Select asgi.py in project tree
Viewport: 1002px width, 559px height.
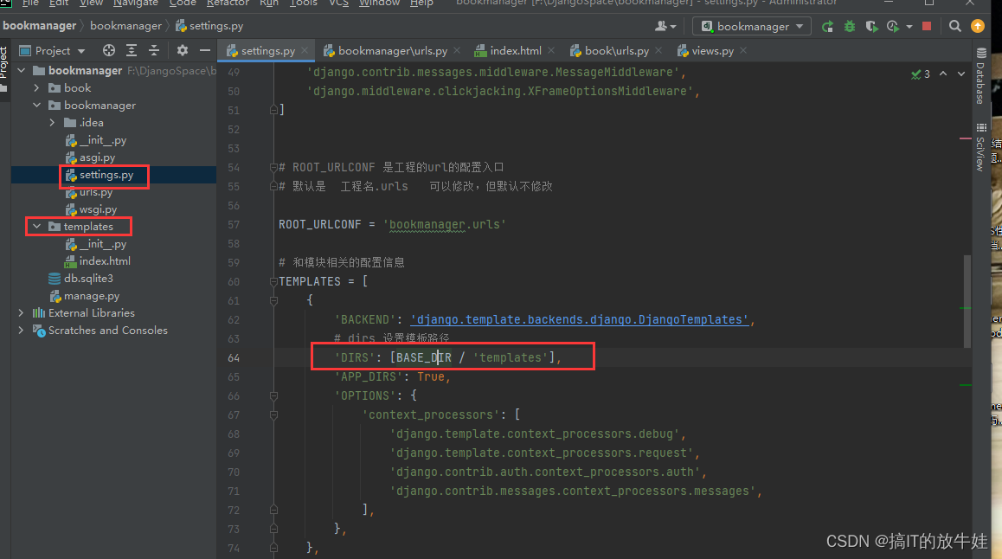(x=97, y=157)
